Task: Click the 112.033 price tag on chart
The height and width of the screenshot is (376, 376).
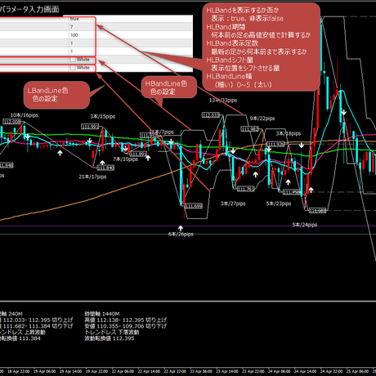Action: pos(211,115)
